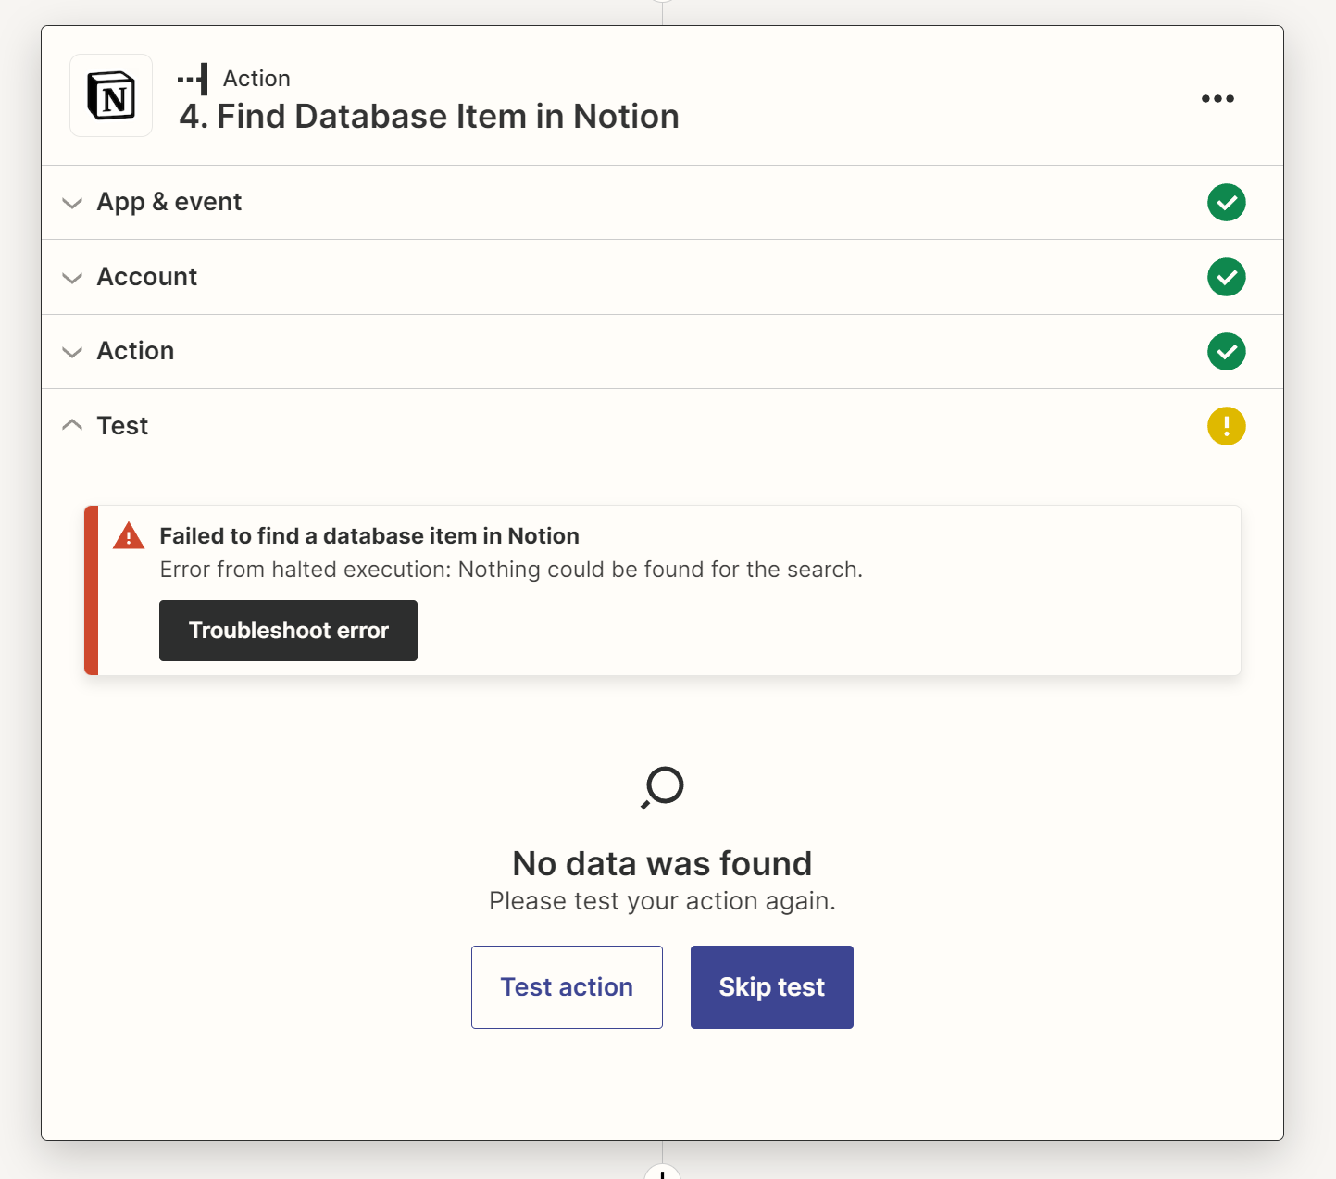Click the magnifying glass no-data icon
This screenshot has height=1179, width=1336.
coord(662,788)
